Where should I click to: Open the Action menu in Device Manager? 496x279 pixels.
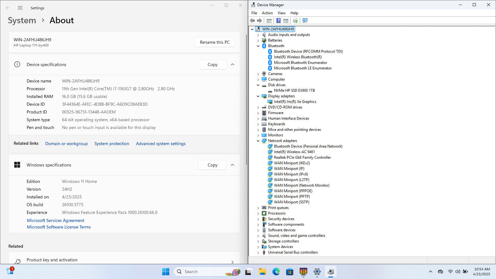point(267,13)
